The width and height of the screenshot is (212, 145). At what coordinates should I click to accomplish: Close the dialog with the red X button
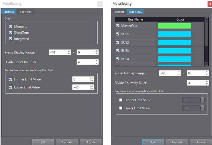tap(210, 4)
